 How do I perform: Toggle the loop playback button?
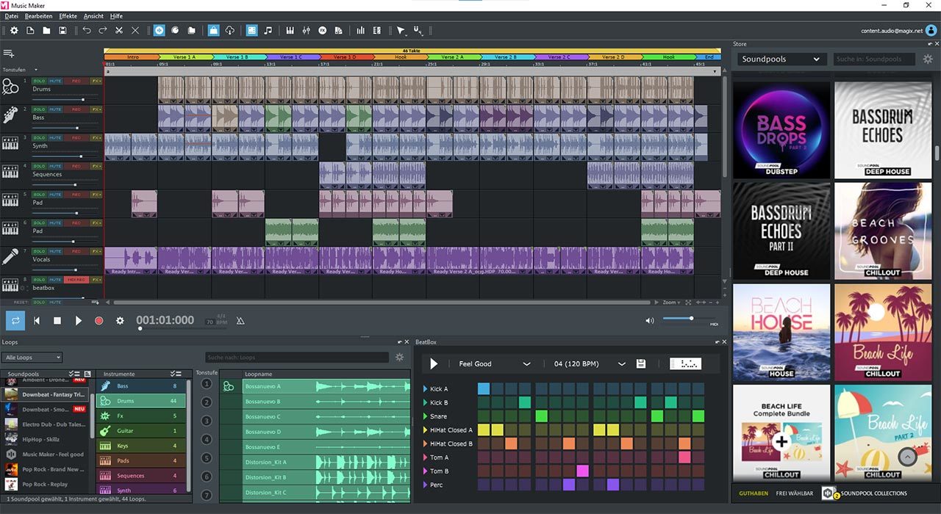click(x=15, y=321)
